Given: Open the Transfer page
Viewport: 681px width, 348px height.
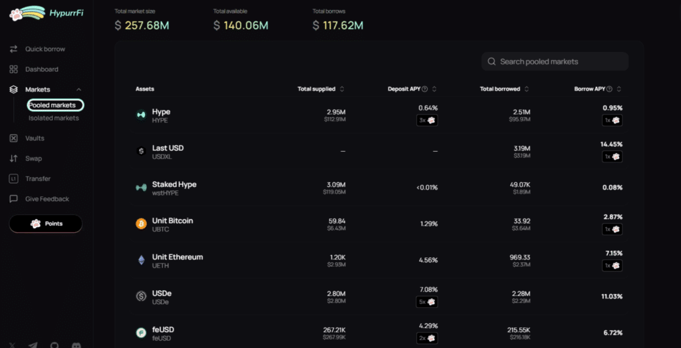Looking at the screenshot, I should pyautogui.click(x=38, y=178).
